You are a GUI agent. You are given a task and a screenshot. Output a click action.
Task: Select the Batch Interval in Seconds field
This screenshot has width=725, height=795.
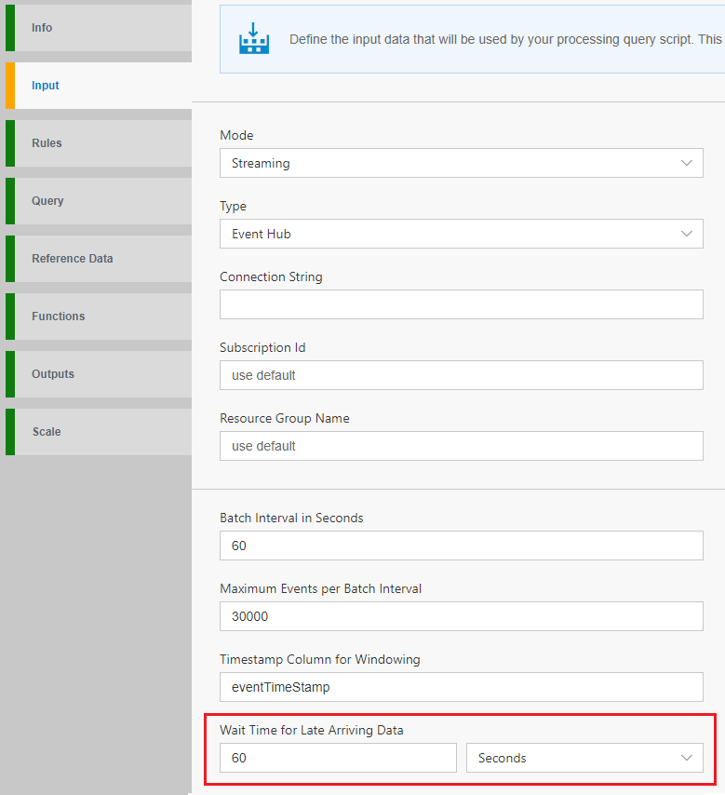pyautogui.click(x=461, y=546)
